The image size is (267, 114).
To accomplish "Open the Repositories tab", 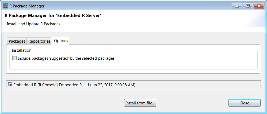I will point(39,41).
